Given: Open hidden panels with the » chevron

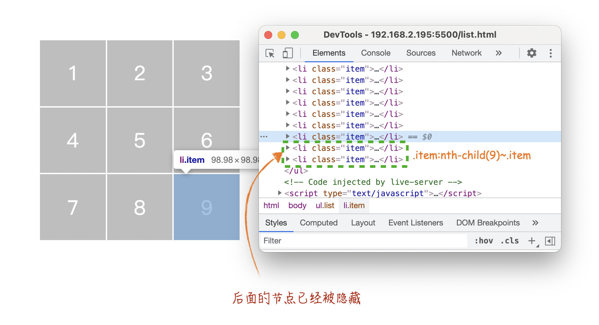Looking at the screenshot, I should pos(498,53).
